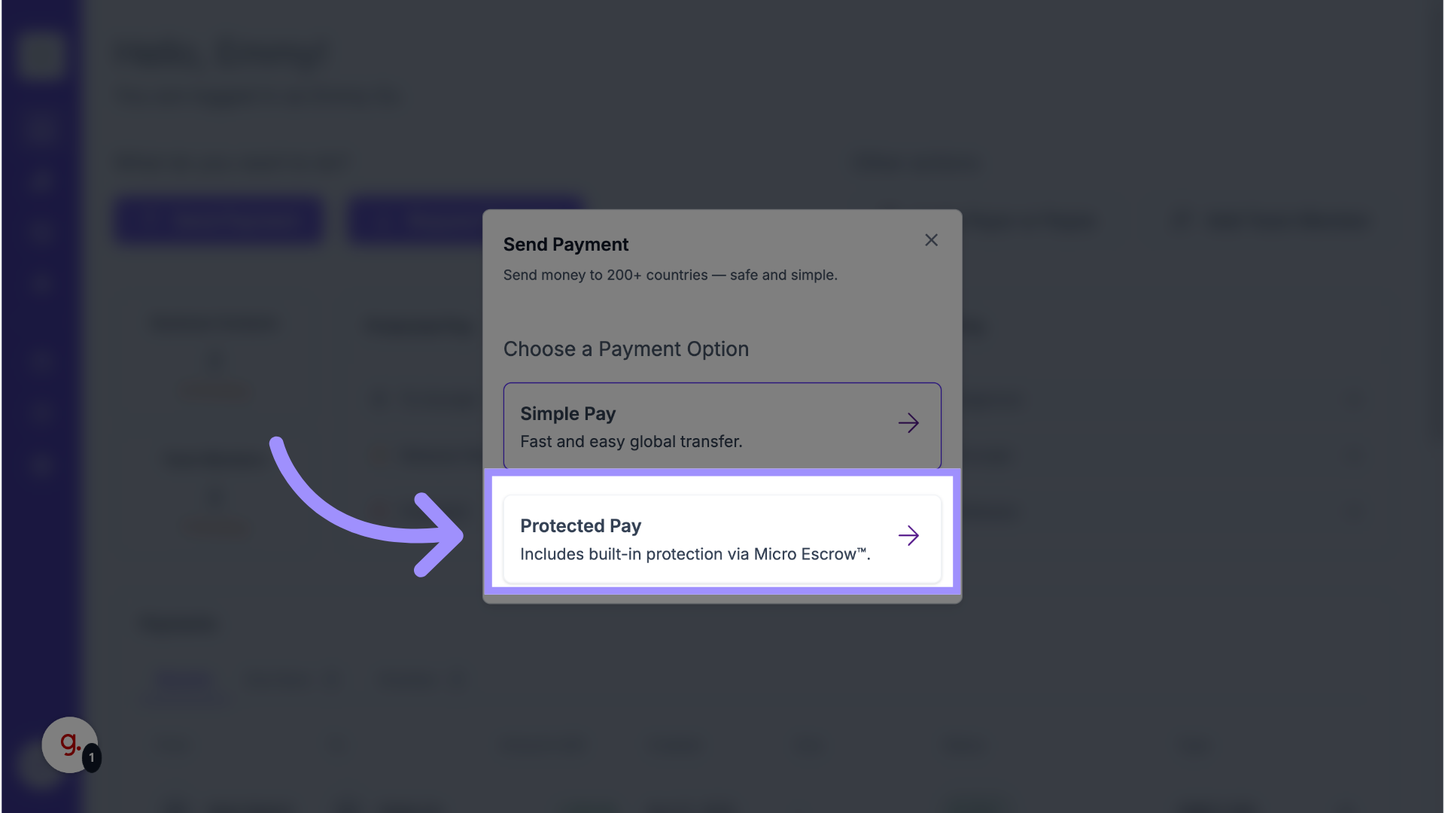Select the blurred highlighted tab below the dialog
The height and width of the screenshot is (813, 1445).
tap(184, 680)
